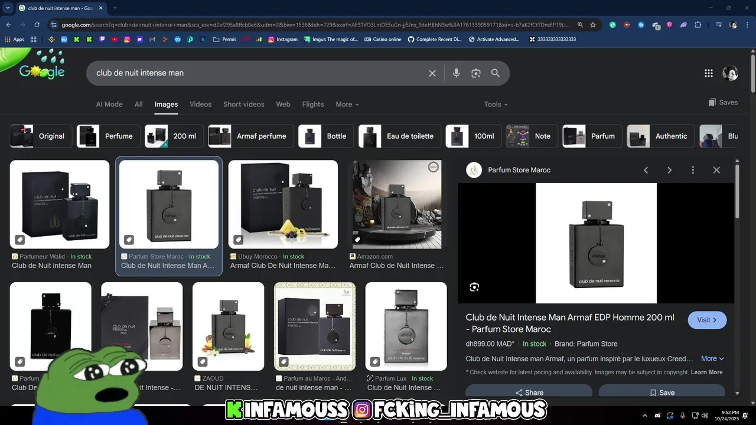Filter images by the 100ml chip
Image resolution: width=756 pixels, height=425 pixels.
point(474,136)
